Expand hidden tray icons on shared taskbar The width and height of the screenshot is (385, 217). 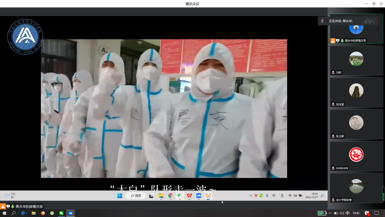tap(251, 196)
